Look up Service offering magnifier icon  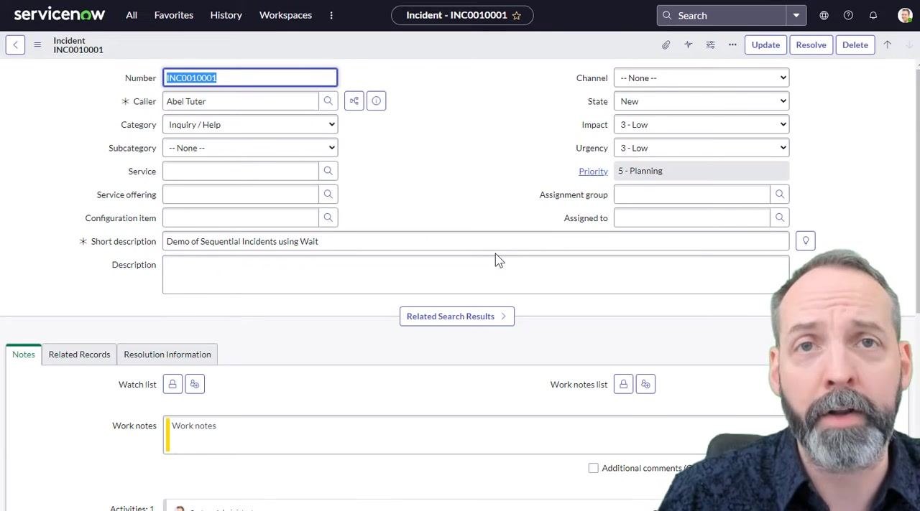coord(328,194)
